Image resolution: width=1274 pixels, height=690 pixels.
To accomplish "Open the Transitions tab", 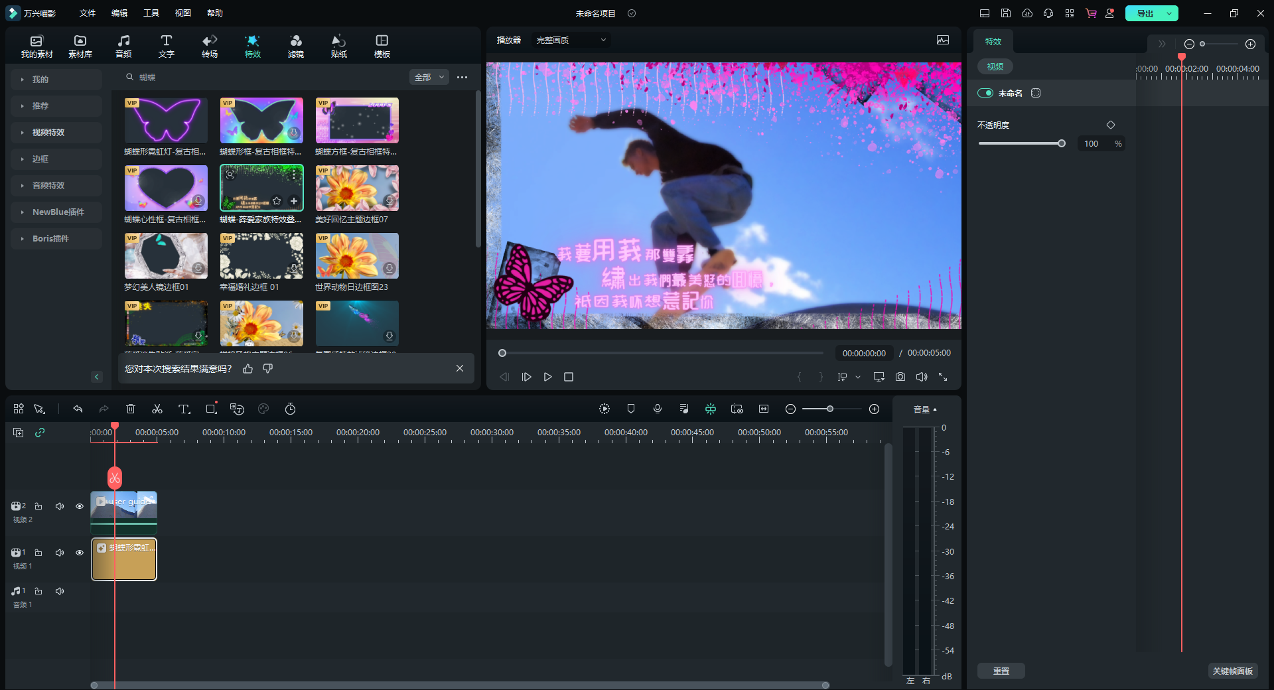I will pyautogui.click(x=210, y=46).
